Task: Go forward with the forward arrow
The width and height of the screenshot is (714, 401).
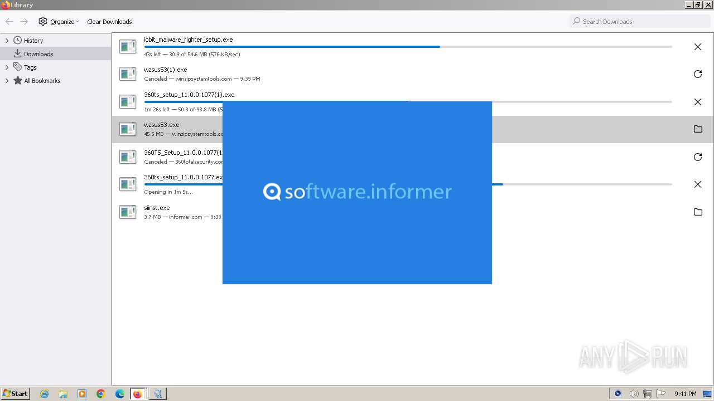Action: 24,22
